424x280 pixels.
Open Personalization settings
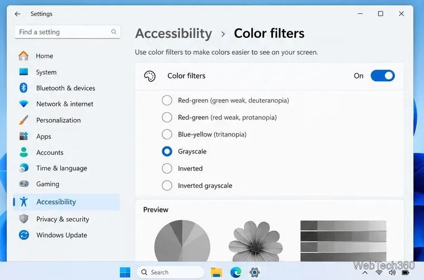click(67, 120)
